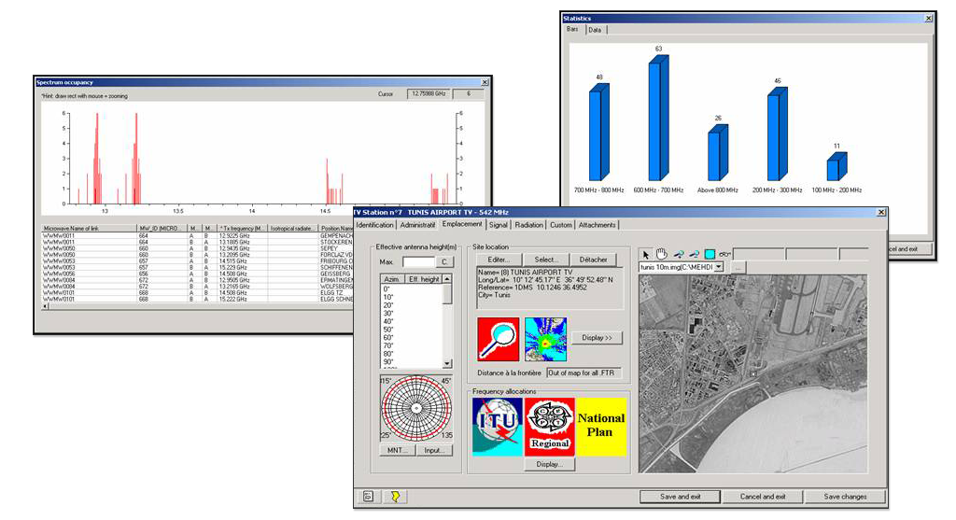This screenshot has width=956, height=520.
Task: Open the Attachments tab
Action: point(597,225)
